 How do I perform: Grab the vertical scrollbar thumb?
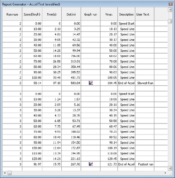pyautogui.click(x=170, y=21)
